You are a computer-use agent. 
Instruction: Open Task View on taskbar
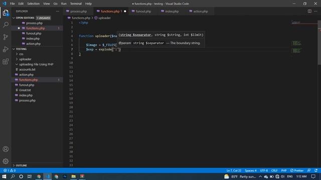click(30, 176)
